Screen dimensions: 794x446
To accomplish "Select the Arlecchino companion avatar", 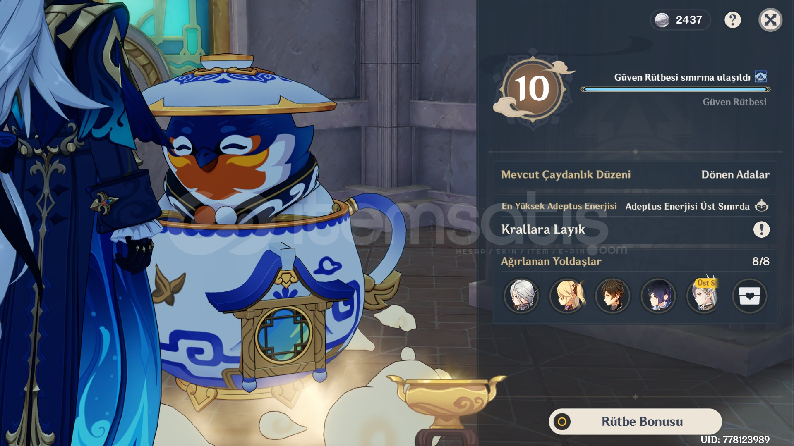I will (521, 296).
